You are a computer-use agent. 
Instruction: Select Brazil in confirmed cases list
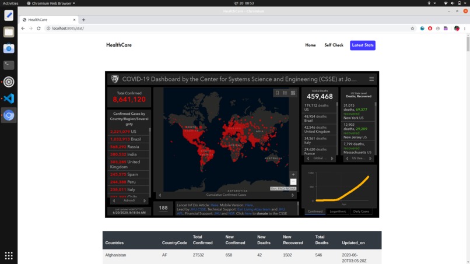point(129,139)
